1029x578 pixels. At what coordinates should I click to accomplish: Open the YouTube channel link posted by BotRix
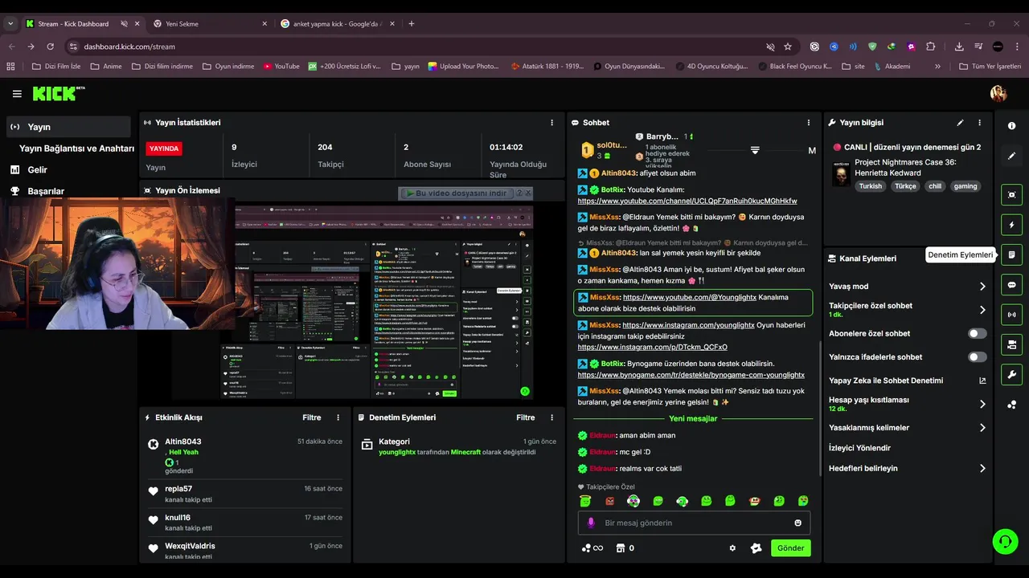click(687, 201)
